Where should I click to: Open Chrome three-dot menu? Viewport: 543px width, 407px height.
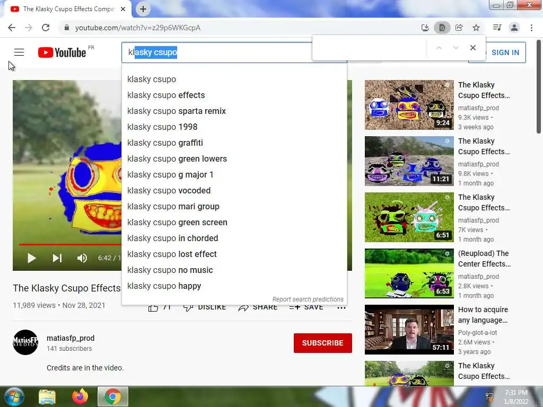[531, 28]
